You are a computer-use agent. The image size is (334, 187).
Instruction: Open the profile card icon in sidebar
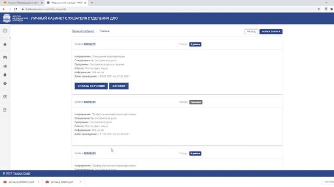pos(5,58)
